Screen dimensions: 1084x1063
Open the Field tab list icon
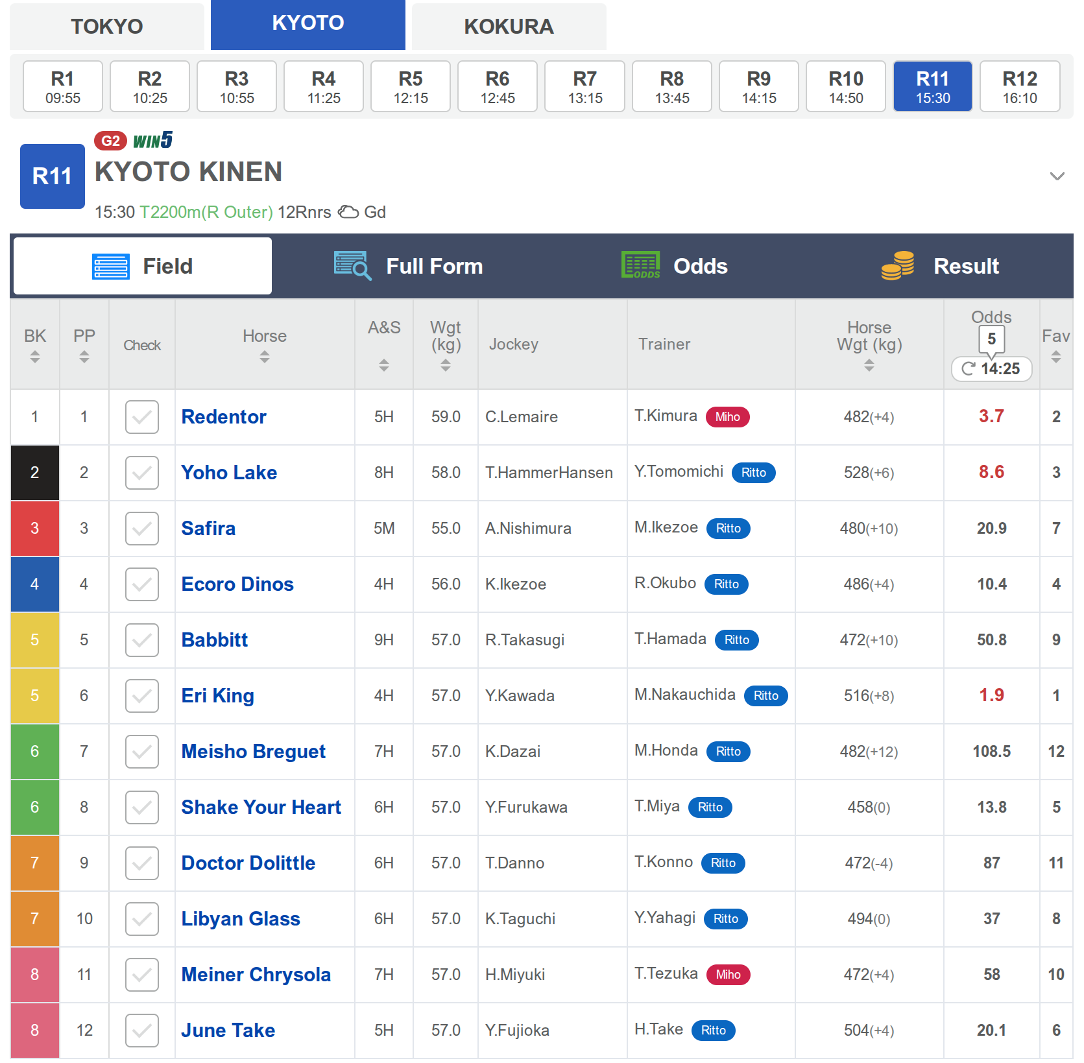pos(110,266)
